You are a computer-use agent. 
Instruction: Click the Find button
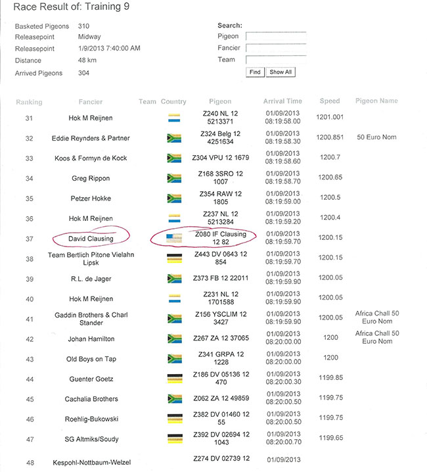[x=254, y=72]
